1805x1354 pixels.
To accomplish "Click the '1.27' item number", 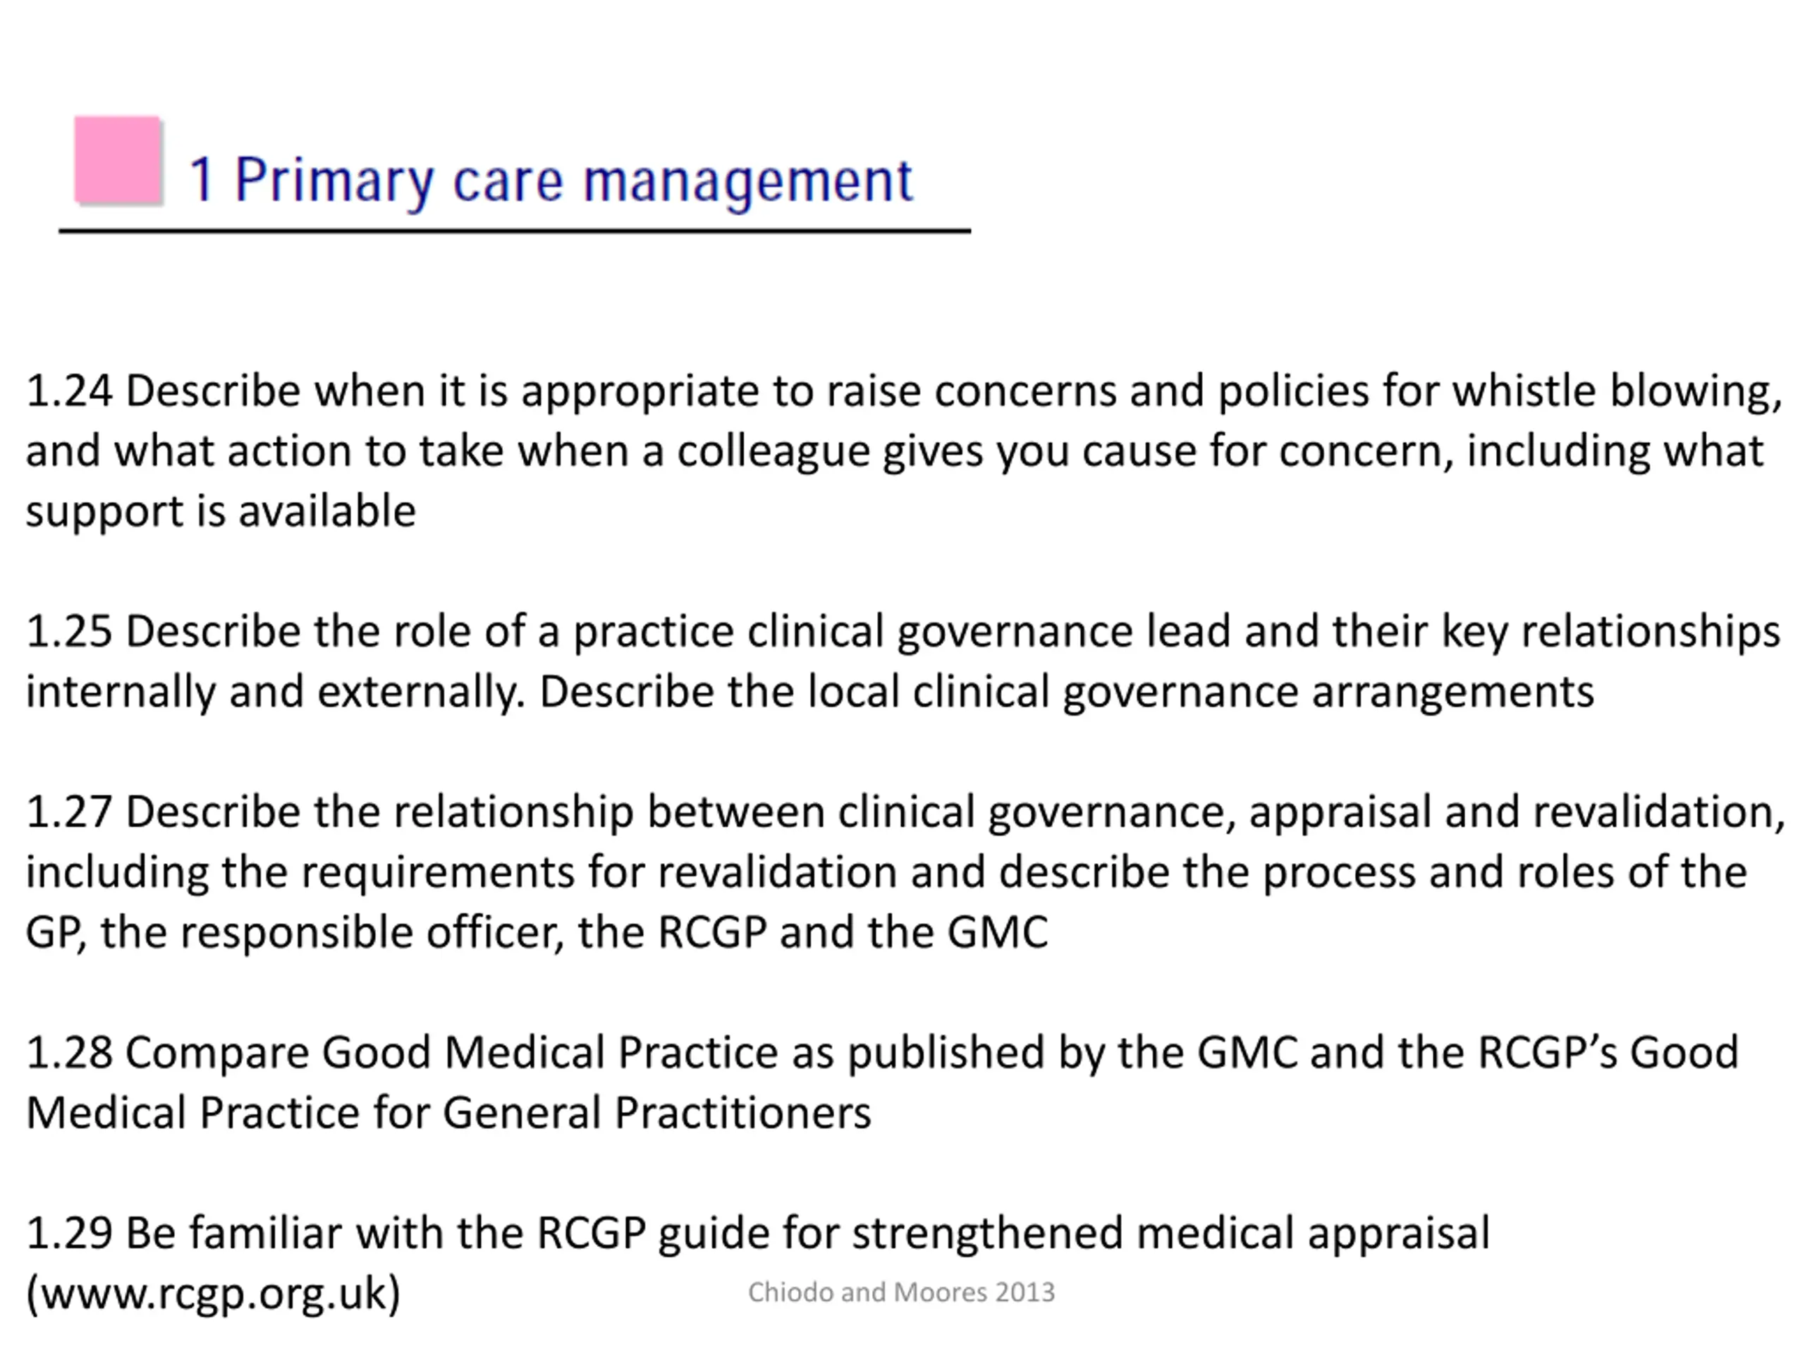I will [x=69, y=812].
